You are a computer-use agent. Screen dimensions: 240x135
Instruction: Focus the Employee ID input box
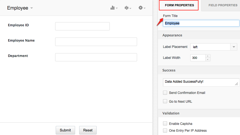[x=82, y=26]
